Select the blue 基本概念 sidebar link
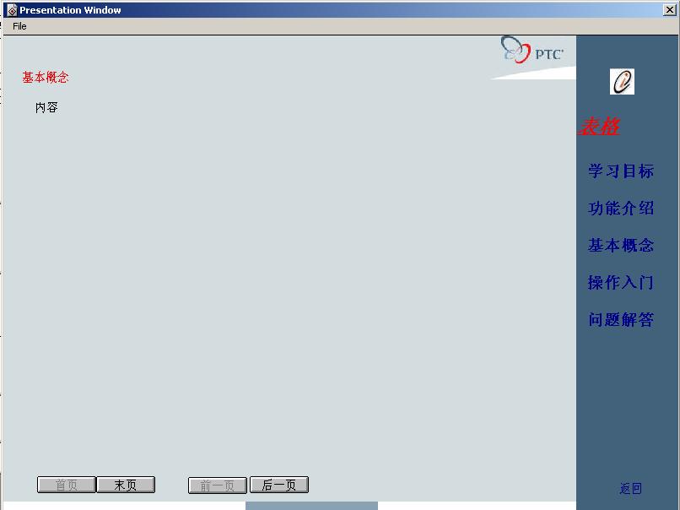 (621, 246)
